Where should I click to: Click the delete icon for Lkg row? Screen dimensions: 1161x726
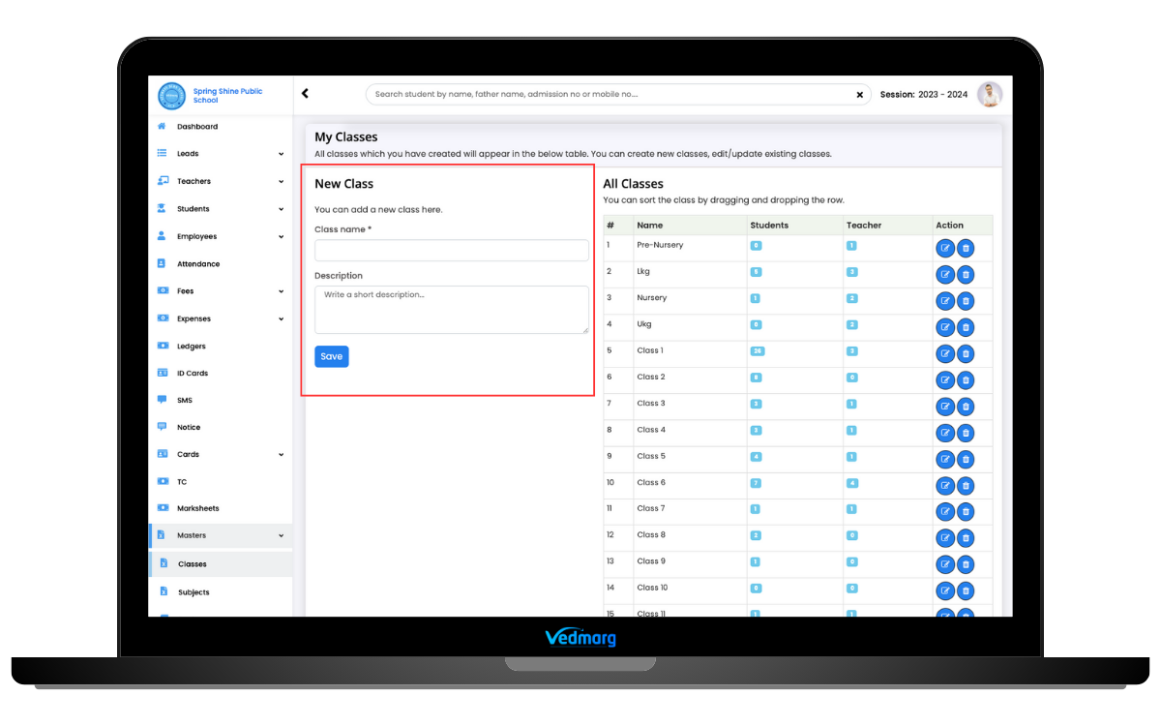coord(966,275)
